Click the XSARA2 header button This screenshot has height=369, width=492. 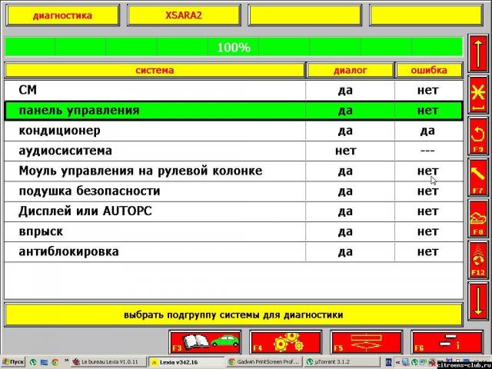tap(184, 15)
